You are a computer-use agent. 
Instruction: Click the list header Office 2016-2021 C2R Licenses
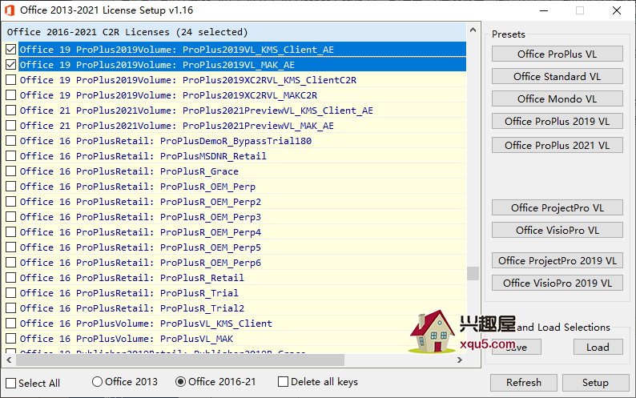click(x=235, y=32)
